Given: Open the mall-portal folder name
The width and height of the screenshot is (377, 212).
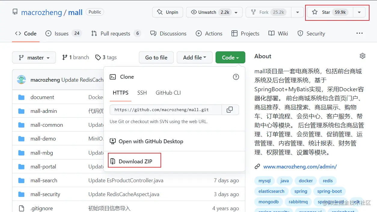Looking at the screenshot, I should pos(43,167).
